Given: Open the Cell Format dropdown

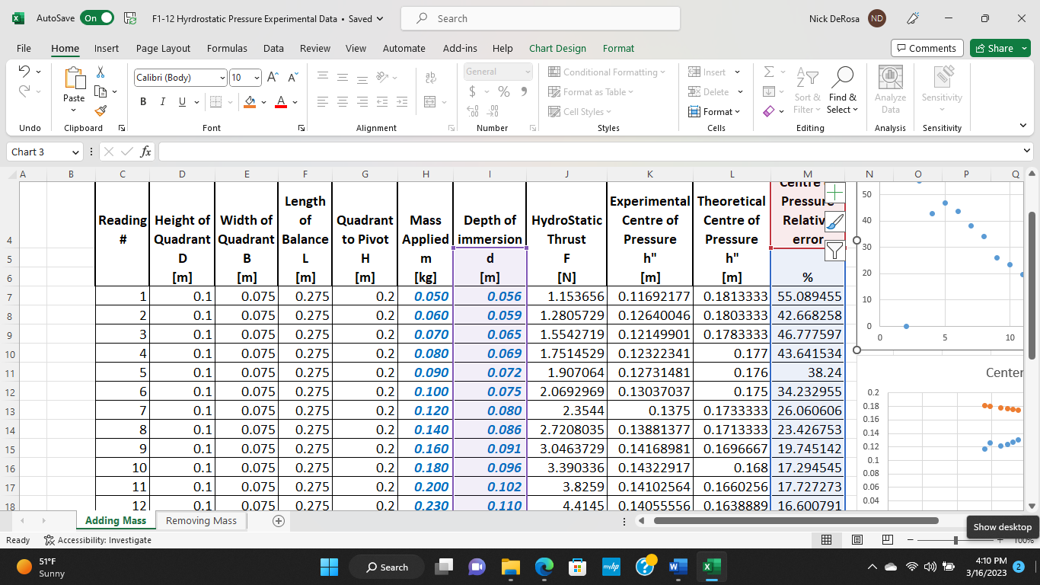Looking at the screenshot, I should coord(714,111).
